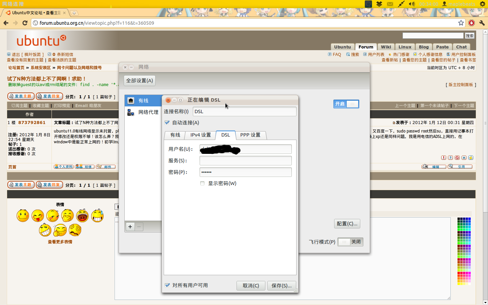Screen dimensions: 488x305
Task: Click the sound volume indicator
Action: tap(412, 4)
